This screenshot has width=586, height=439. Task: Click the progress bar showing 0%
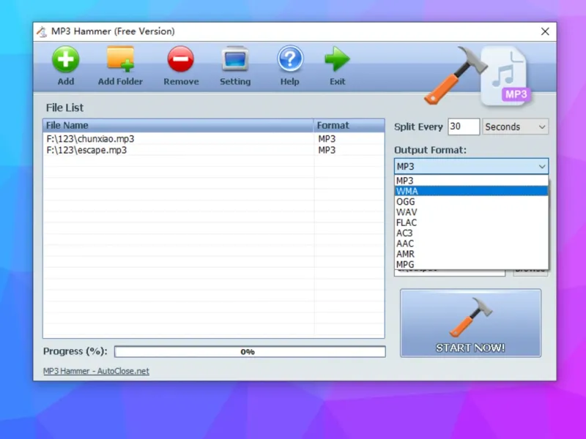pos(250,352)
